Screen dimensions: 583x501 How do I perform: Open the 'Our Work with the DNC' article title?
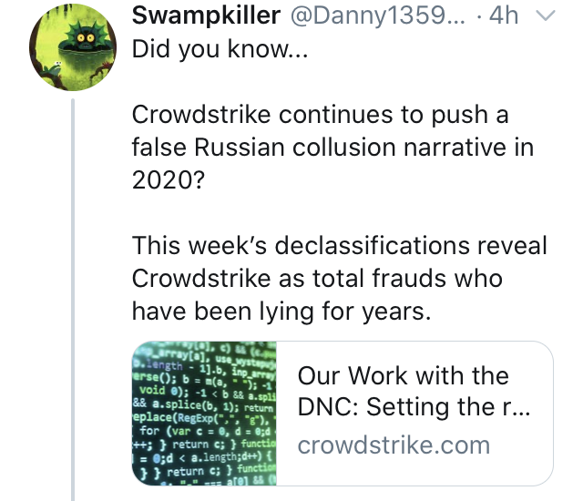pos(403,376)
